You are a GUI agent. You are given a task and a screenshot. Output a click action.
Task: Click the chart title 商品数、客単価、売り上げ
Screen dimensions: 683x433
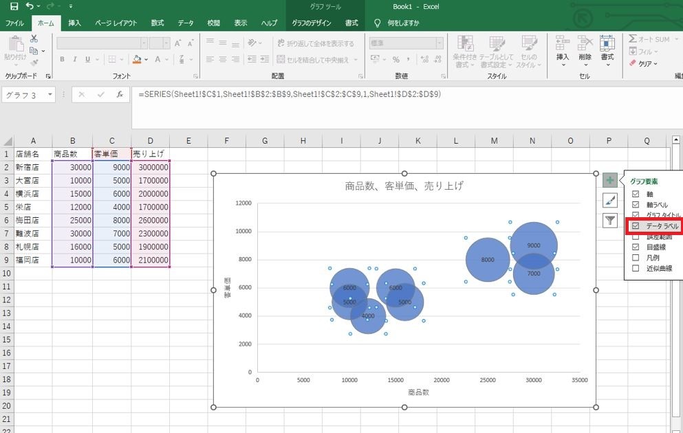coord(404,186)
